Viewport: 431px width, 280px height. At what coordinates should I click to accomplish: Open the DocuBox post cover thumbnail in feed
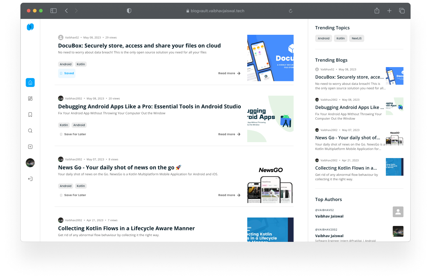[270, 58]
